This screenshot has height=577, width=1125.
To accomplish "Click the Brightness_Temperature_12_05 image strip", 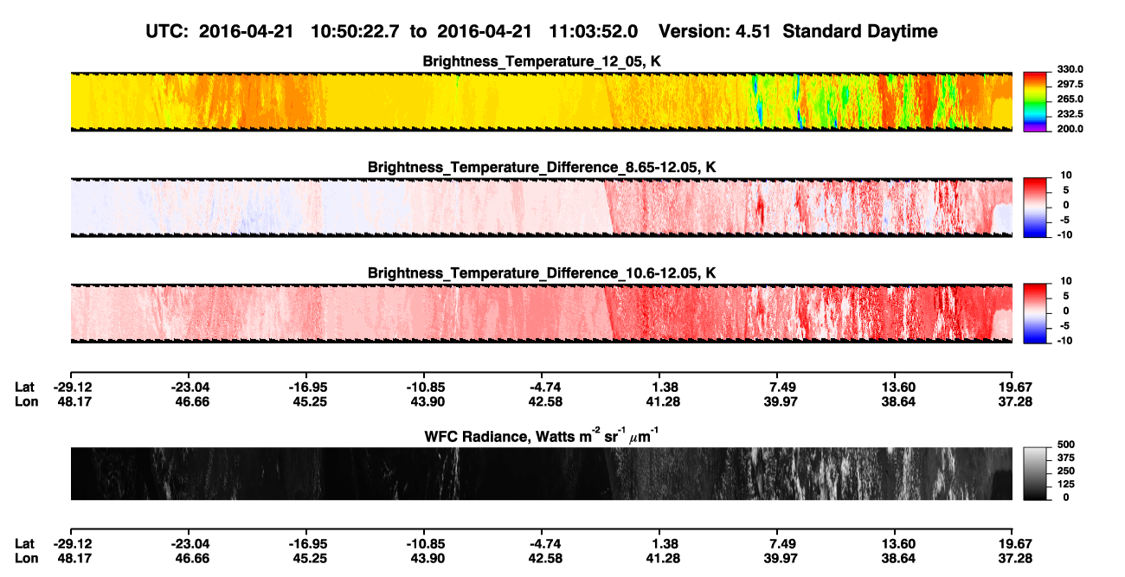I will click(541, 101).
